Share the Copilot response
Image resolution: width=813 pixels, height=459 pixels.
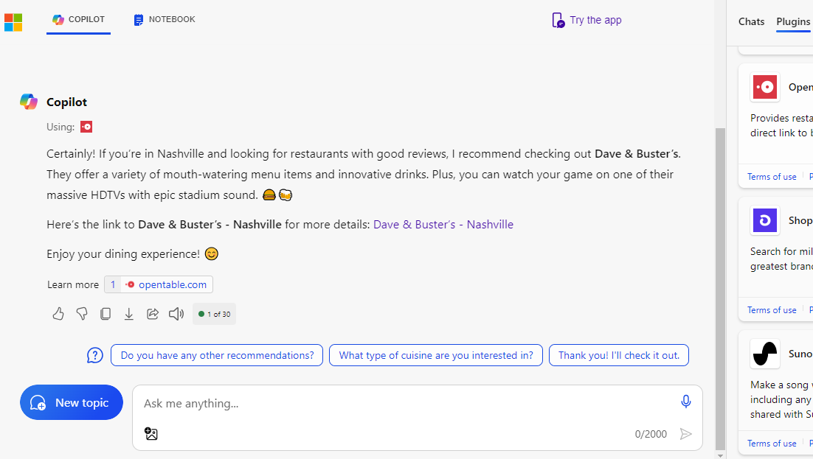point(153,314)
